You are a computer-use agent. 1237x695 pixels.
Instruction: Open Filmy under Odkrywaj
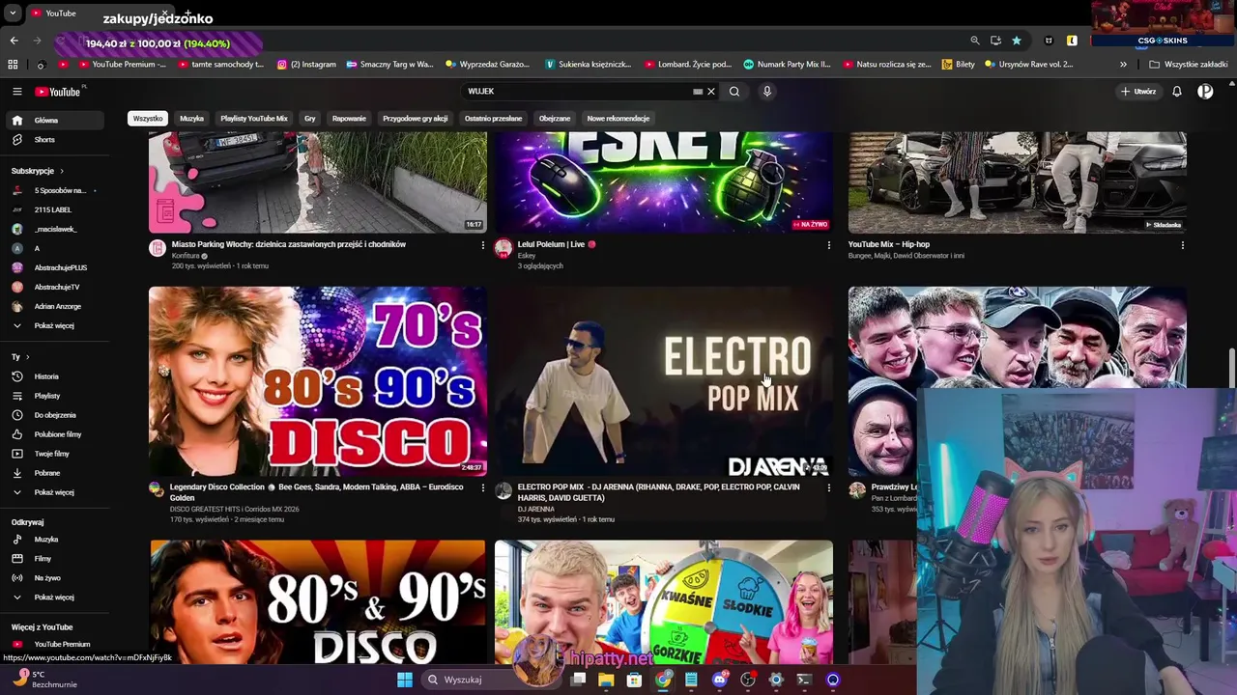pos(54,559)
